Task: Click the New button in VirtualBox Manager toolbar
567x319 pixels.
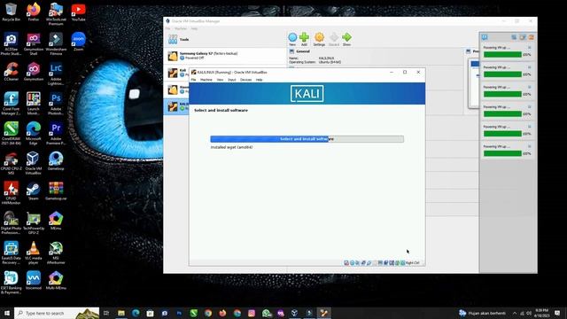Action: [292, 39]
